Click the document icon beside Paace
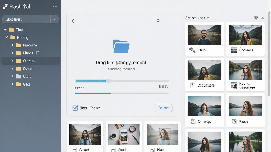Screen dimensions: 271x152 [x=234, y=121]
